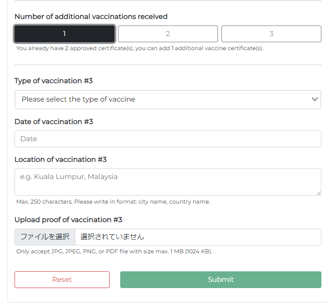Submit the vaccination certificate form
Viewport: 328px width, 303px height.
(221, 280)
